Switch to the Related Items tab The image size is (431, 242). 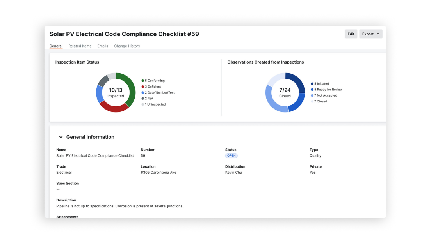click(x=80, y=46)
